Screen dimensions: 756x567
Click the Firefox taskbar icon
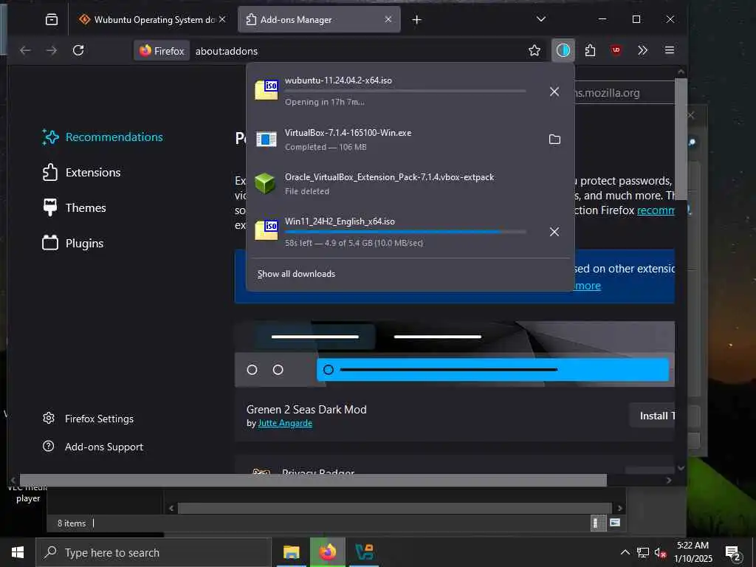click(327, 552)
